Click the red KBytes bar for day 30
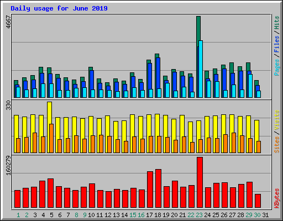The image size is (283, 221). 258,201
